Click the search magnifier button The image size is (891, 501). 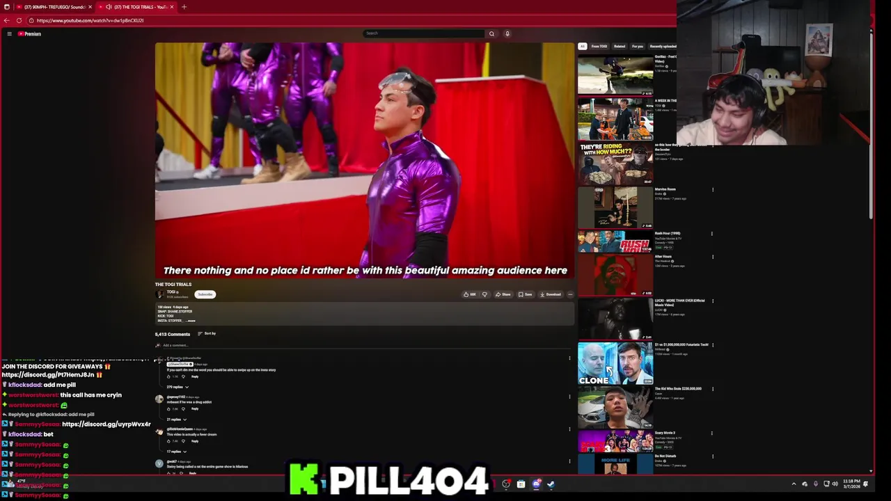pos(491,33)
